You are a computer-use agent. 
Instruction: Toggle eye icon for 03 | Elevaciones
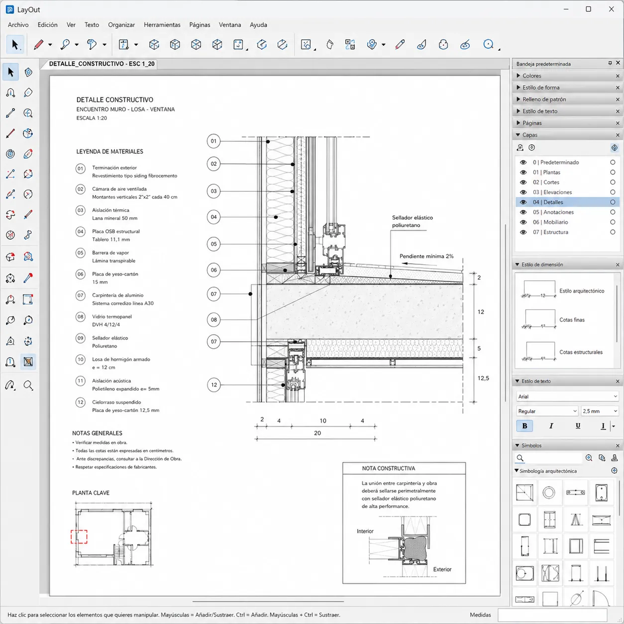523,192
